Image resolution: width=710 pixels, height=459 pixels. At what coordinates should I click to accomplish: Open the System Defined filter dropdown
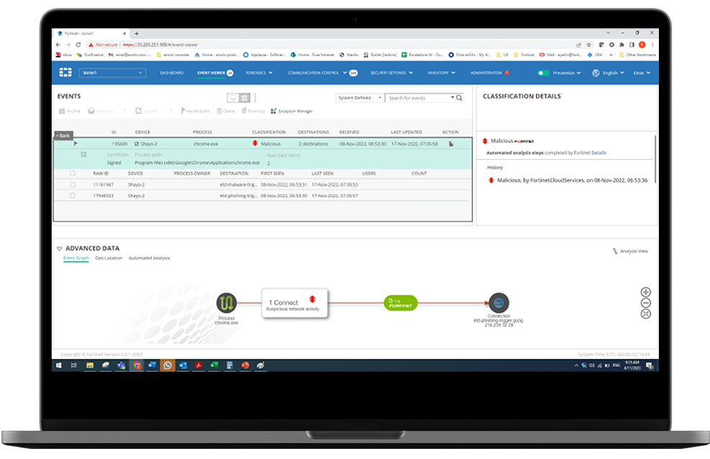[359, 98]
